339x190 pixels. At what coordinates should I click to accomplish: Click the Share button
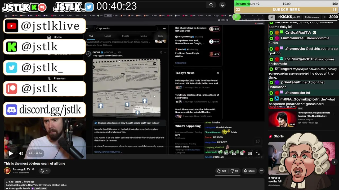coord(249,171)
